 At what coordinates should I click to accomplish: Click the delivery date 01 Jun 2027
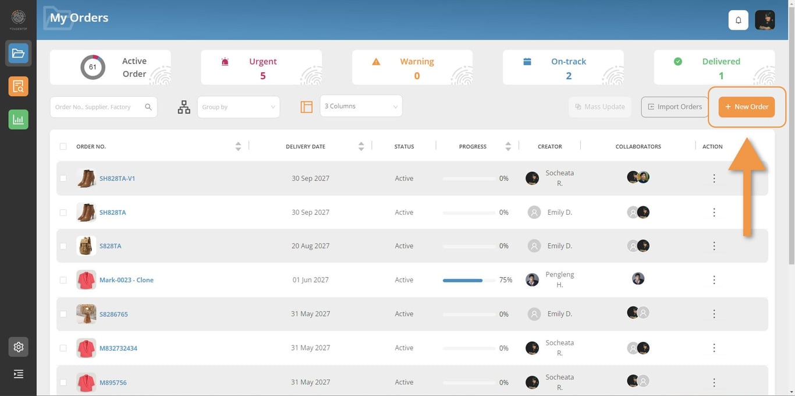[310, 280]
